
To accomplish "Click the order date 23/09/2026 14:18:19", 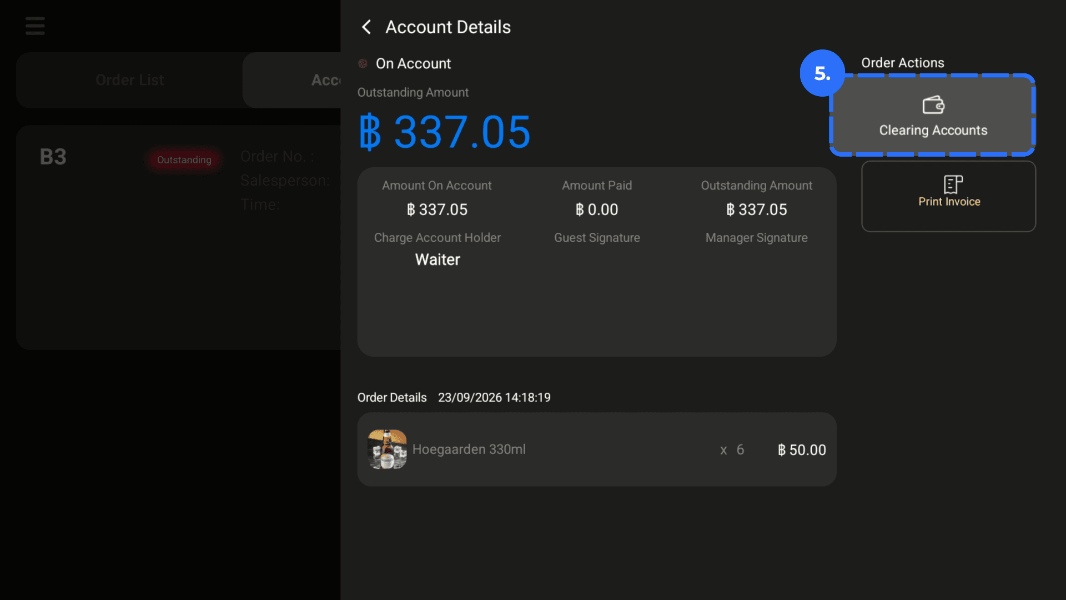I will click(x=494, y=398).
